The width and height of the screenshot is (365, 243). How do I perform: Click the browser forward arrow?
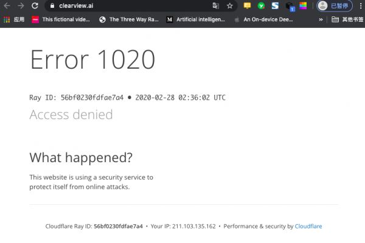(x=20, y=6)
